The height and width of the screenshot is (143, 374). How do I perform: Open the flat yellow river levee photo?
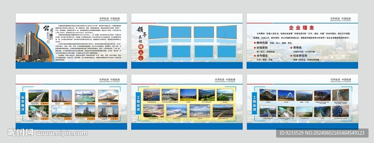tap(304, 111)
